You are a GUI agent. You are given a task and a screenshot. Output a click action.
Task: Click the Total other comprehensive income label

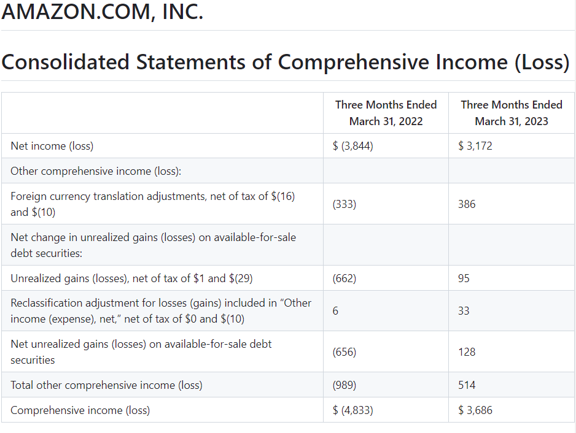pos(106,385)
